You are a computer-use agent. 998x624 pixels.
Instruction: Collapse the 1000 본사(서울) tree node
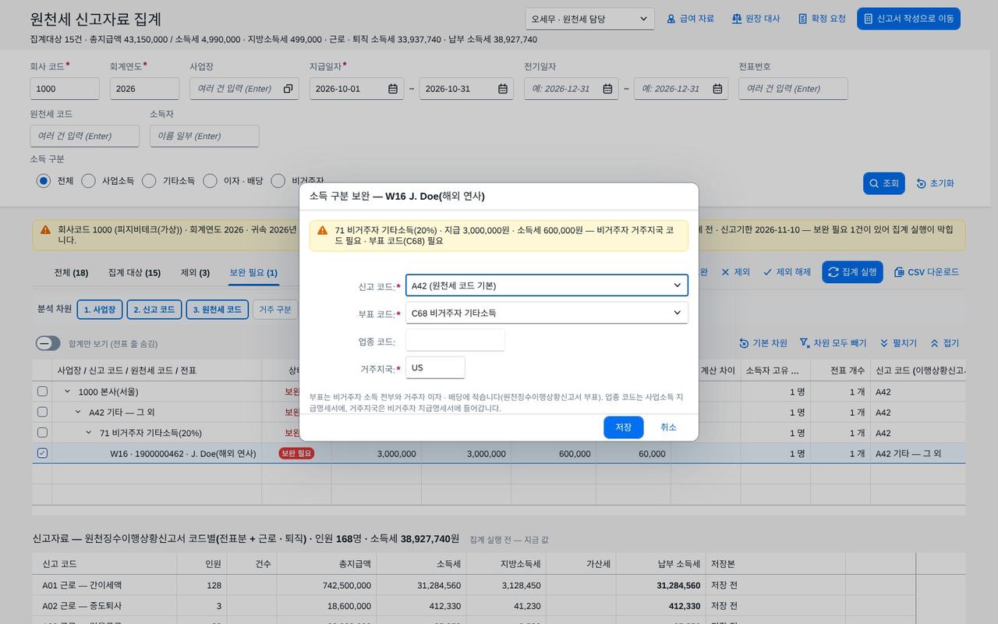(67, 392)
